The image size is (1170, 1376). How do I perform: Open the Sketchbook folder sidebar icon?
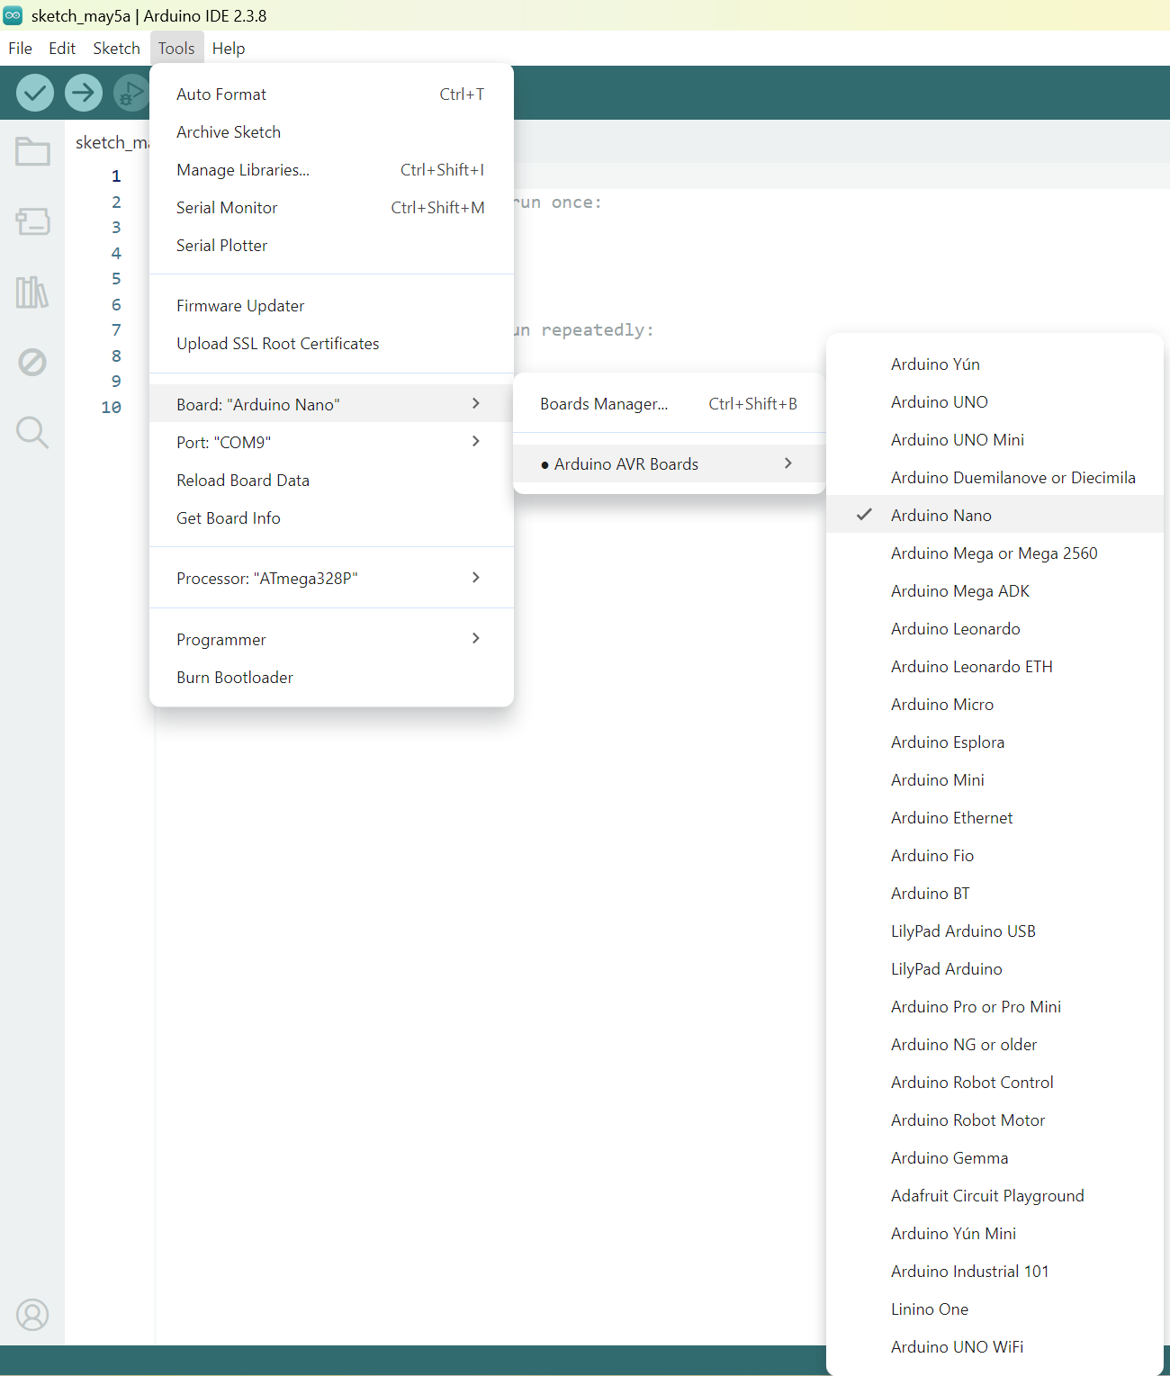tap(32, 151)
